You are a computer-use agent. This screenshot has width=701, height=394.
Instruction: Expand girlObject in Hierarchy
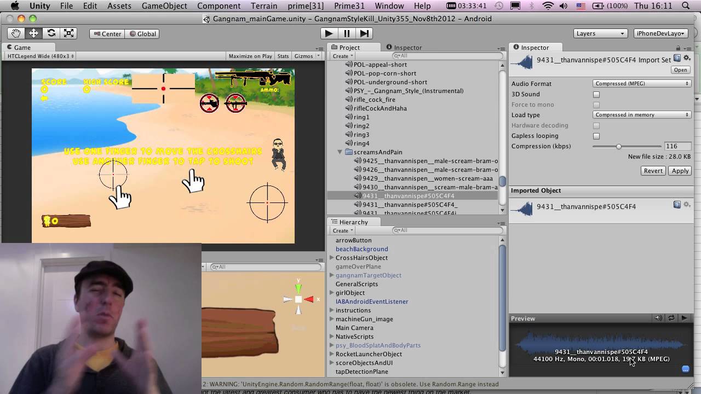pyautogui.click(x=331, y=293)
